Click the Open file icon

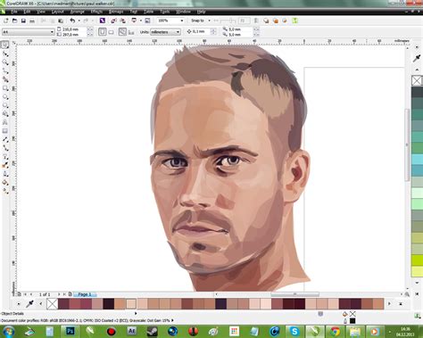(14, 21)
